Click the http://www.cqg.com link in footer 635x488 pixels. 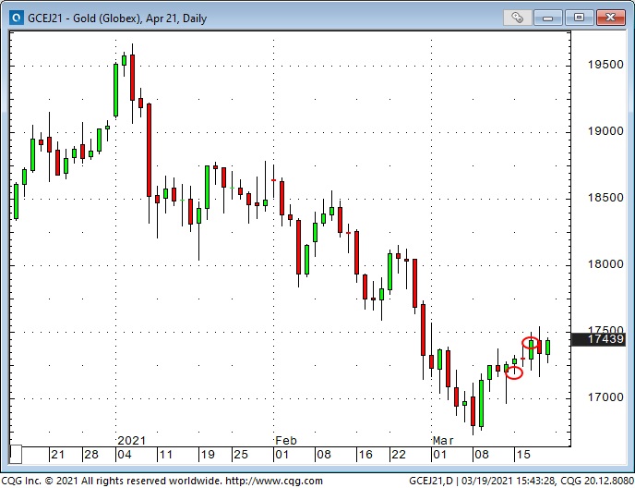(x=274, y=482)
